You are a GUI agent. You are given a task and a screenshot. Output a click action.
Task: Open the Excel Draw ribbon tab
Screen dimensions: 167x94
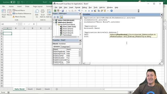(x=27, y=7)
